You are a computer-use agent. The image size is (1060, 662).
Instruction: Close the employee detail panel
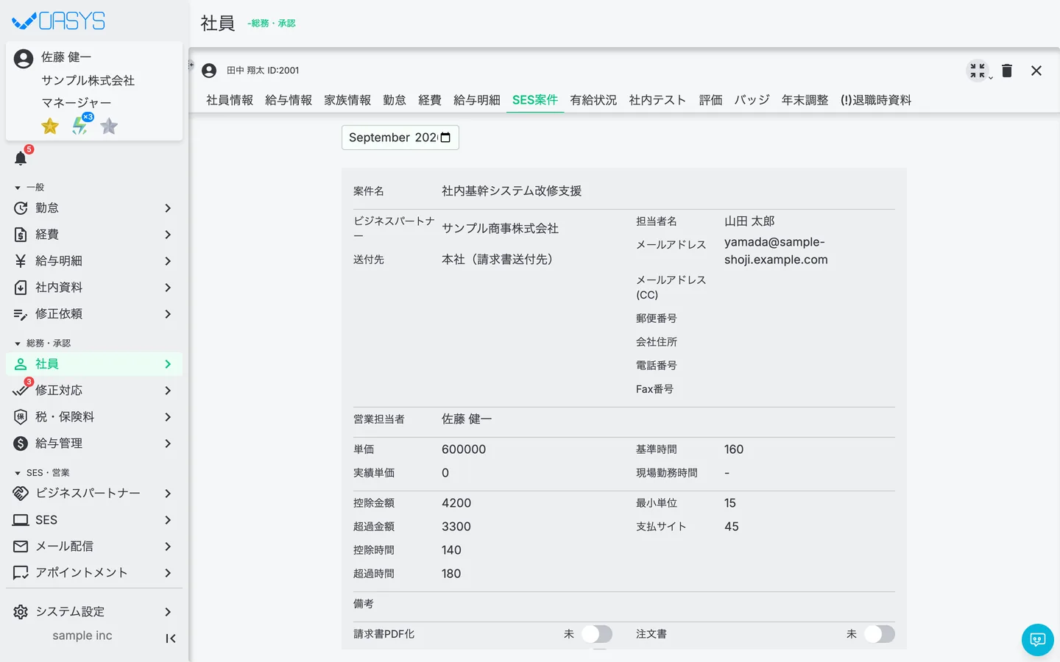pos(1036,71)
